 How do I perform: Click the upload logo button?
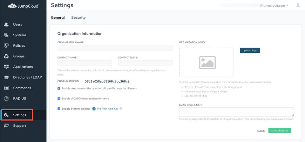click(x=250, y=50)
